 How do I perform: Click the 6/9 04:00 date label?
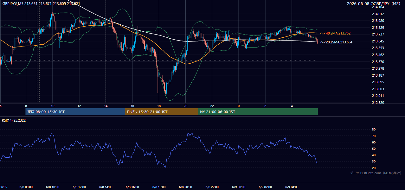pos(292,187)
